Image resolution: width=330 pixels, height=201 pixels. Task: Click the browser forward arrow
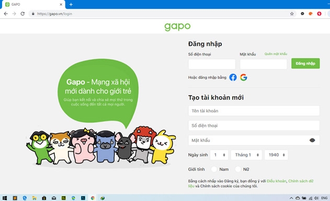pyautogui.click(x=14, y=14)
